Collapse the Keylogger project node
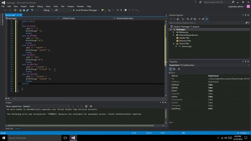Screen dimensions: 251x141 click(171, 30)
